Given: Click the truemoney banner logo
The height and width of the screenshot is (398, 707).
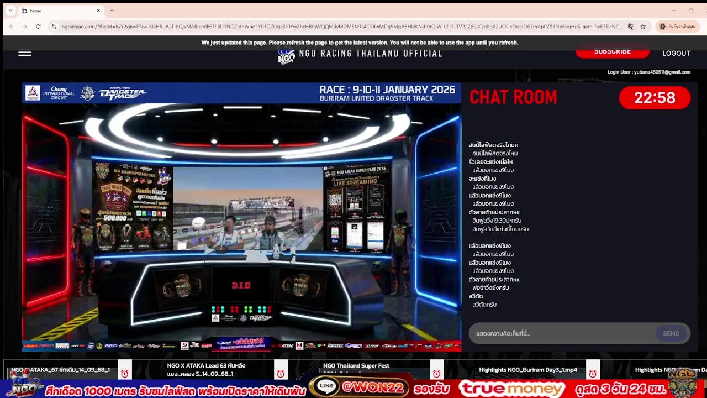Looking at the screenshot, I should (512, 388).
